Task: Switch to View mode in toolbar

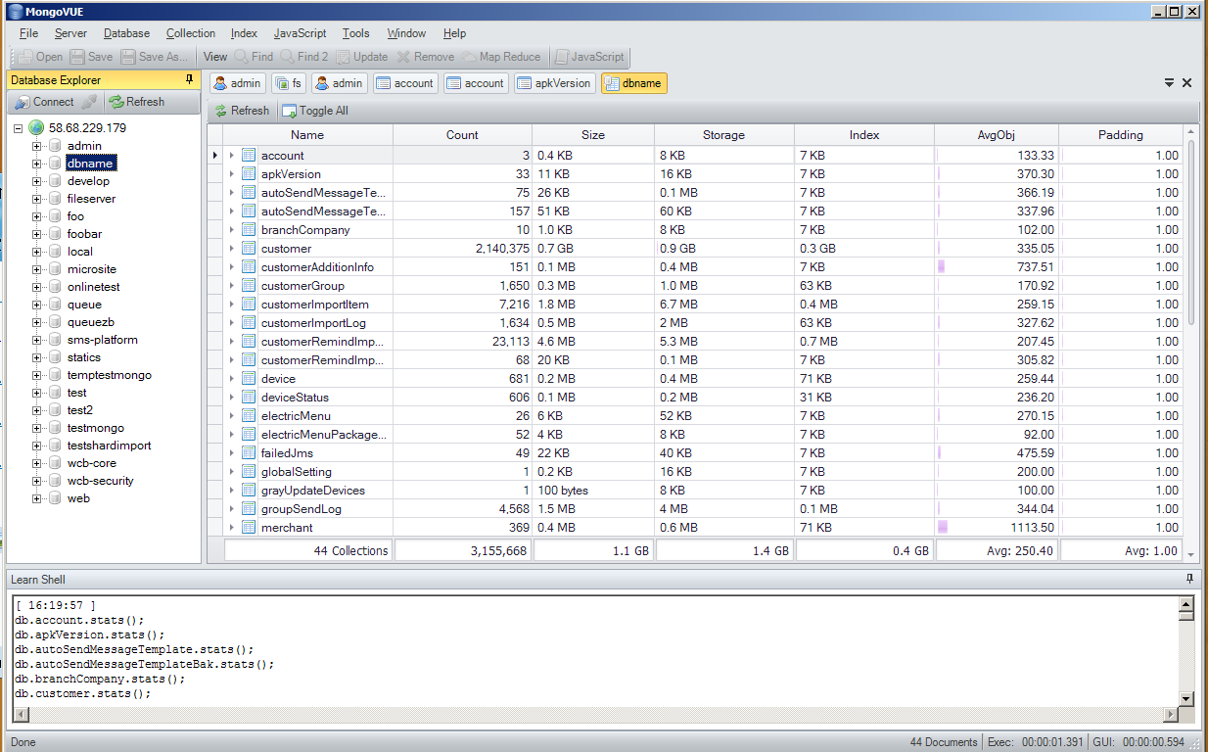Action: coord(215,57)
